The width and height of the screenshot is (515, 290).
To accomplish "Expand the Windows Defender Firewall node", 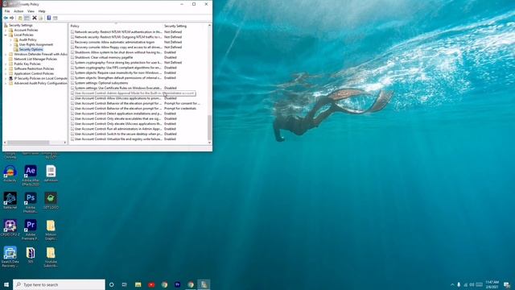I will [x=6, y=54].
